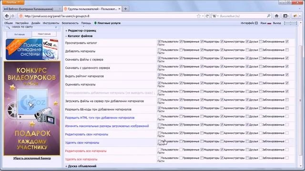The image size is (305, 171).
Task: Click the search magnifier in Wikipedia search box
Action: (x=269, y=16)
